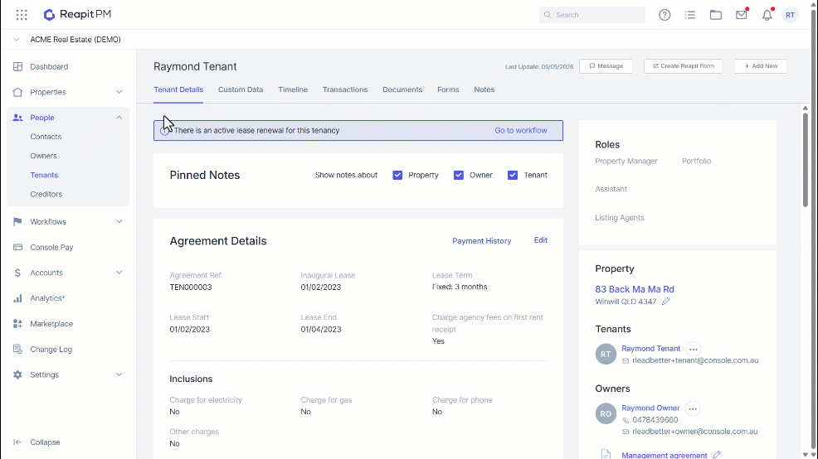Screen dimensions: 818x459
Task: Open the notifications bell icon
Action: pos(767,15)
